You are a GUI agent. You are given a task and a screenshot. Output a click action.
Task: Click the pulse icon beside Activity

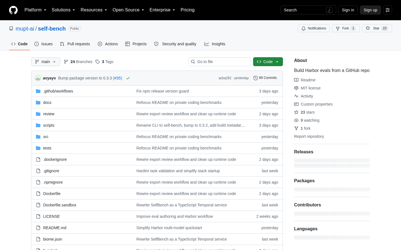tap(296, 96)
